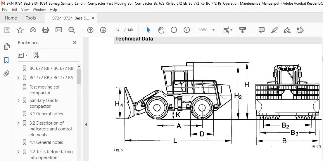Go to next page arrow
Screen dimensions: 323x161
(103, 30)
